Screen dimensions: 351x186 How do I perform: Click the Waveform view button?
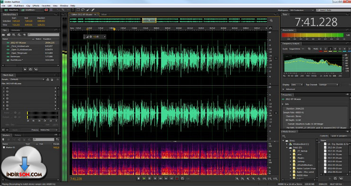tap(11, 10)
